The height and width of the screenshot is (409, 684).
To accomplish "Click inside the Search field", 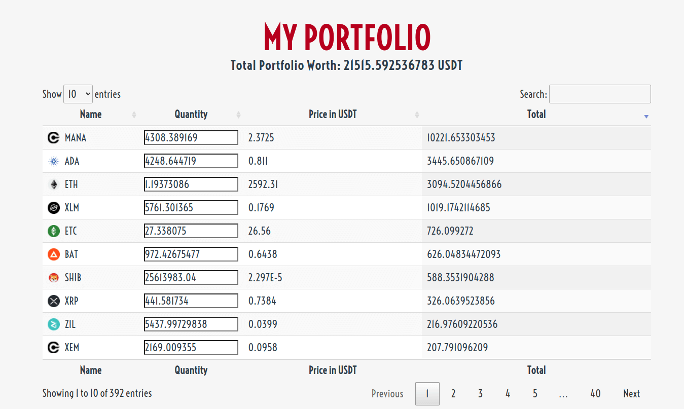I will [x=600, y=94].
